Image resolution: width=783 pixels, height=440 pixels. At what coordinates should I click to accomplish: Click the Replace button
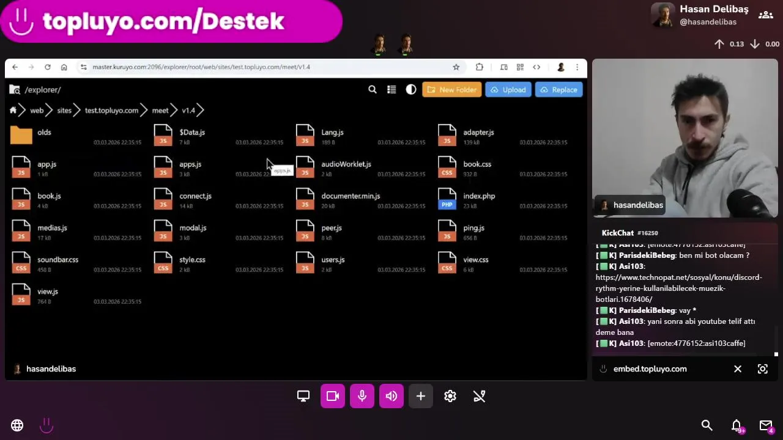[x=558, y=90]
